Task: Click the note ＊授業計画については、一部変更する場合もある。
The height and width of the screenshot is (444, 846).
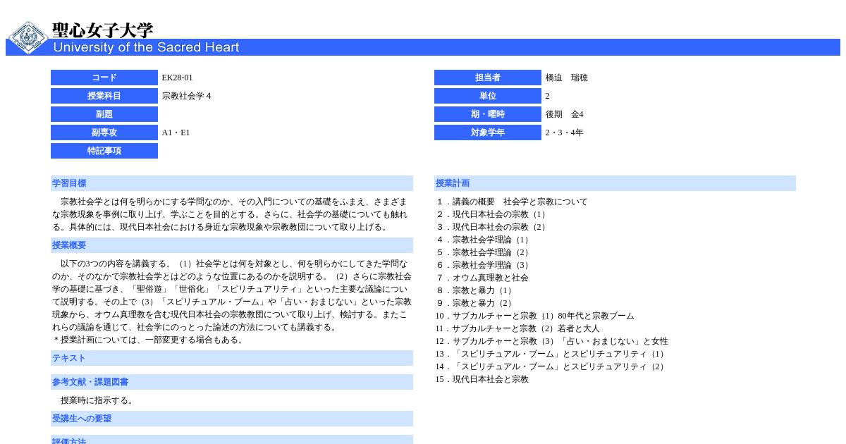Action: point(148,340)
